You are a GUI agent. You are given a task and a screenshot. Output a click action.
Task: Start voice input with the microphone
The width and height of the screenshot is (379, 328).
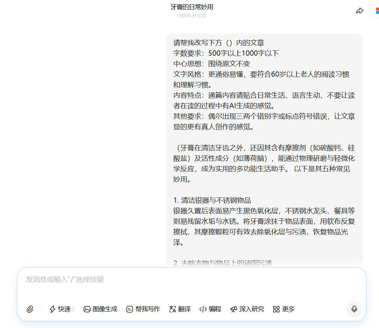pyautogui.click(x=354, y=309)
